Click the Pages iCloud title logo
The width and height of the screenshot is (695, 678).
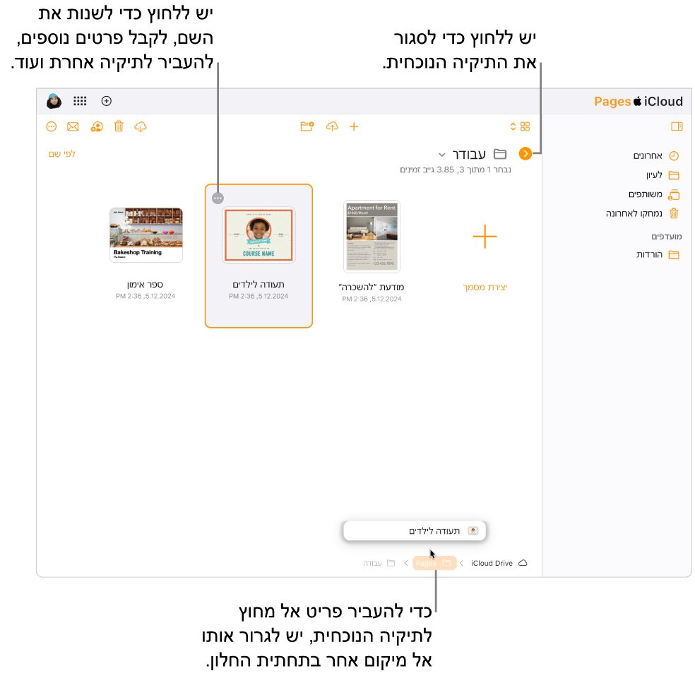point(638,102)
